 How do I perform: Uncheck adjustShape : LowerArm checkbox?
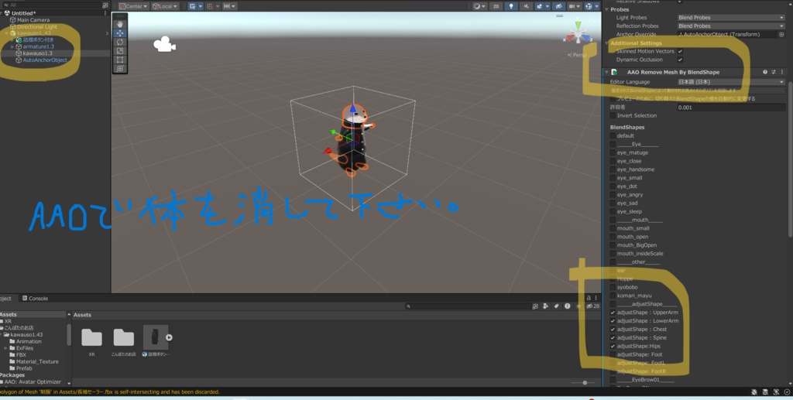(x=613, y=321)
